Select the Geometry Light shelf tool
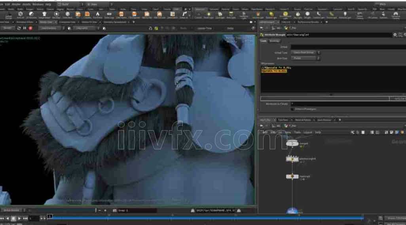 (244, 15)
